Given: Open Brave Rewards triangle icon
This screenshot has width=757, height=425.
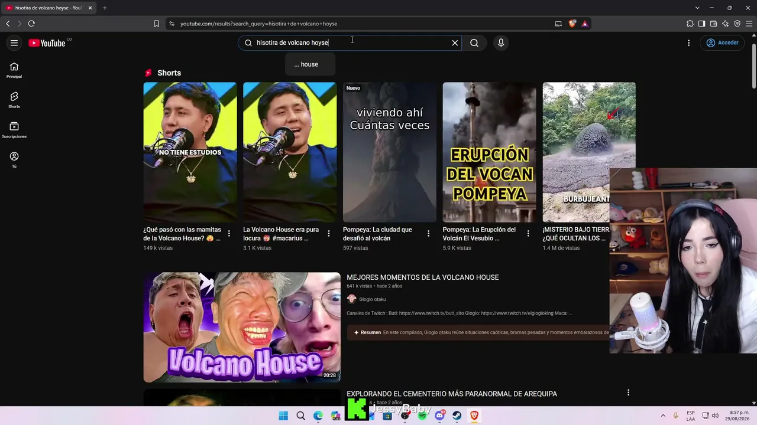Looking at the screenshot, I should (x=584, y=24).
